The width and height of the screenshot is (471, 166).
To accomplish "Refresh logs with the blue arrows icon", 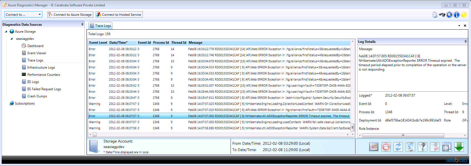I will (x=398, y=147).
